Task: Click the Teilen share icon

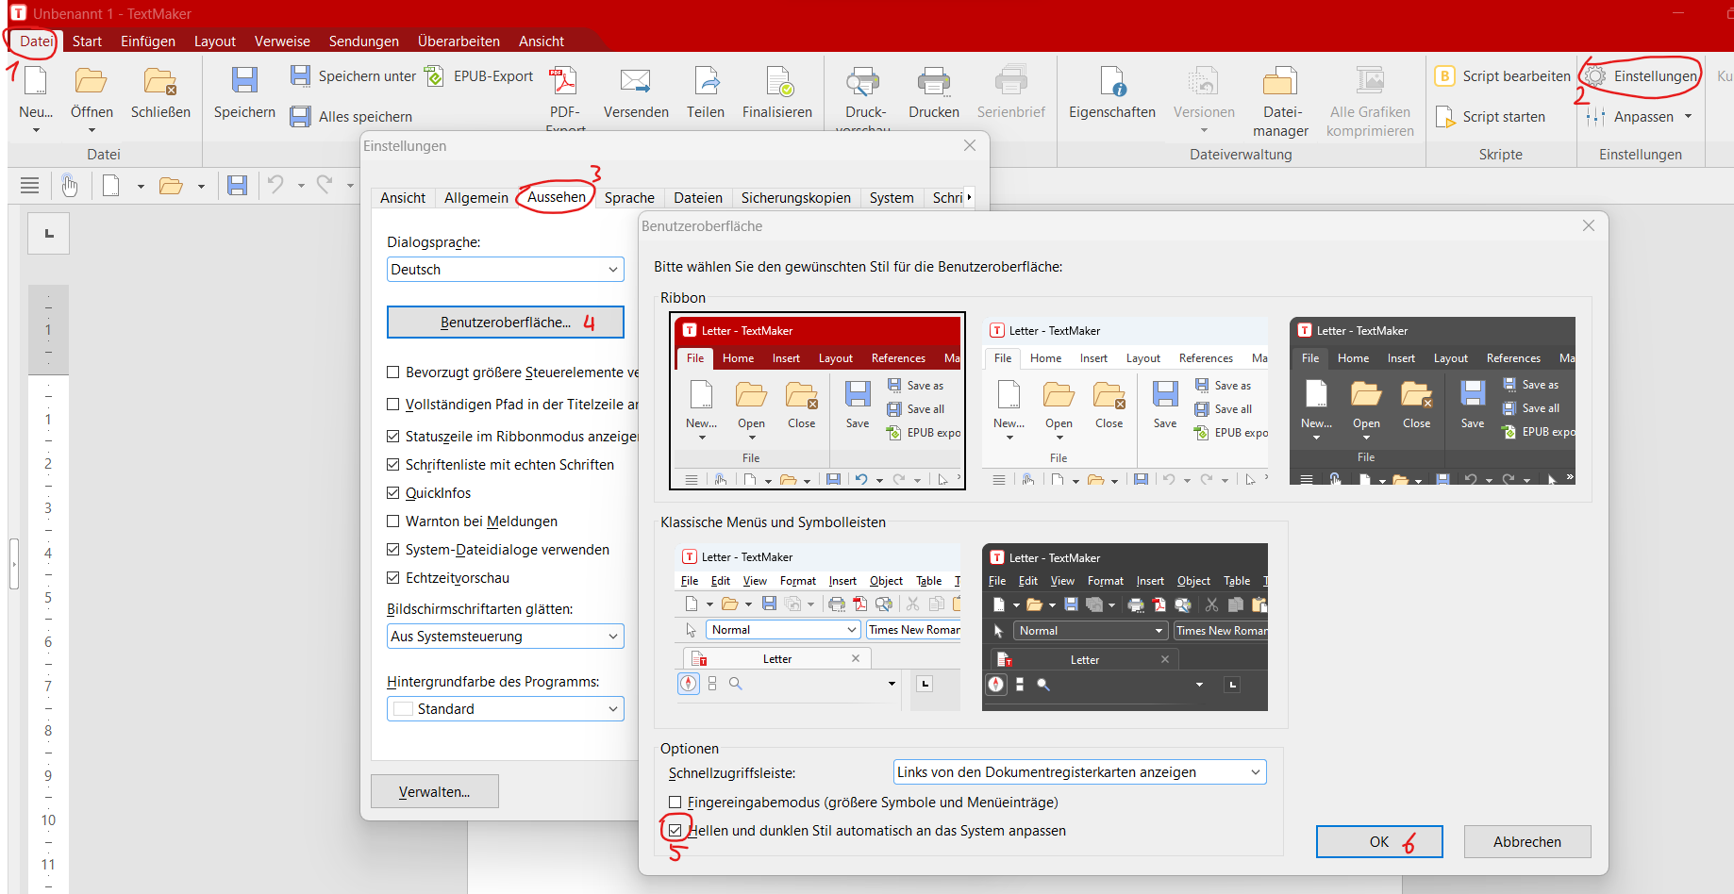Action: [706, 81]
